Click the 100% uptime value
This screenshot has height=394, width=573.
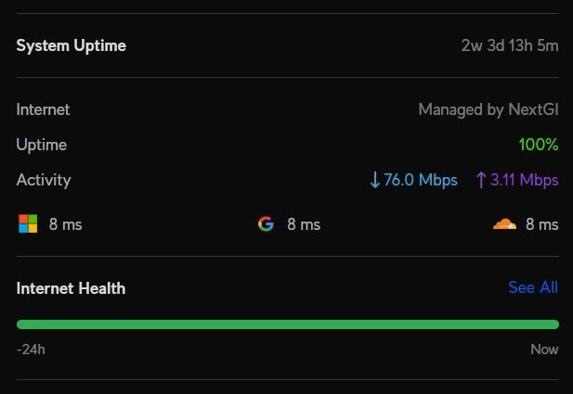[x=539, y=145]
